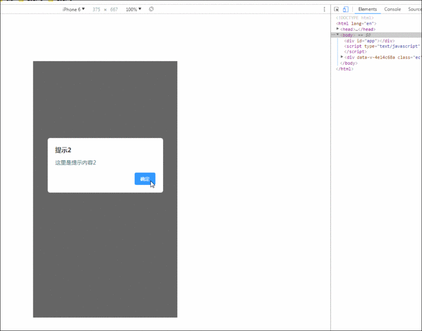Expand the div data-v-4e14c68a node
The height and width of the screenshot is (331, 422).
pyautogui.click(x=342, y=57)
